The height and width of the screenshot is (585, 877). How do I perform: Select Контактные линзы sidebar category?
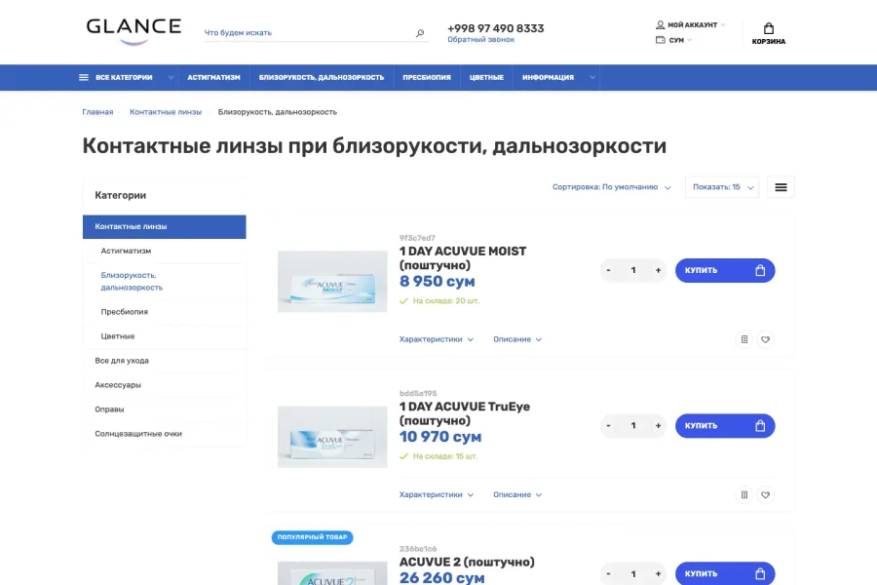pos(165,227)
